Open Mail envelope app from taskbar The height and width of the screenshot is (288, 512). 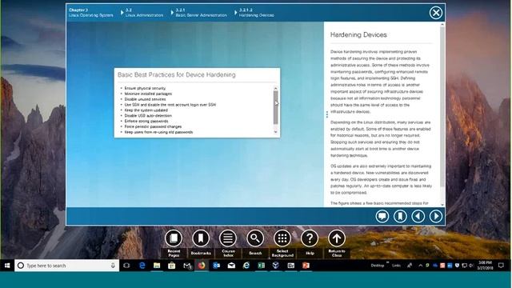231,266
